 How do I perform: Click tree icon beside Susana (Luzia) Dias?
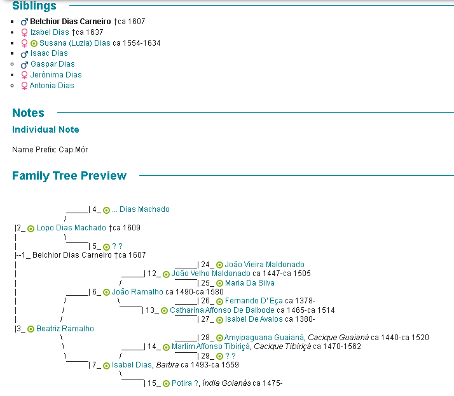pyautogui.click(x=34, y=43)
